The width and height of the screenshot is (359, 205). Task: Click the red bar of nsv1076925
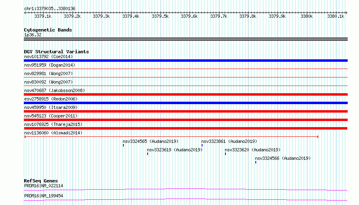[186, 128]
